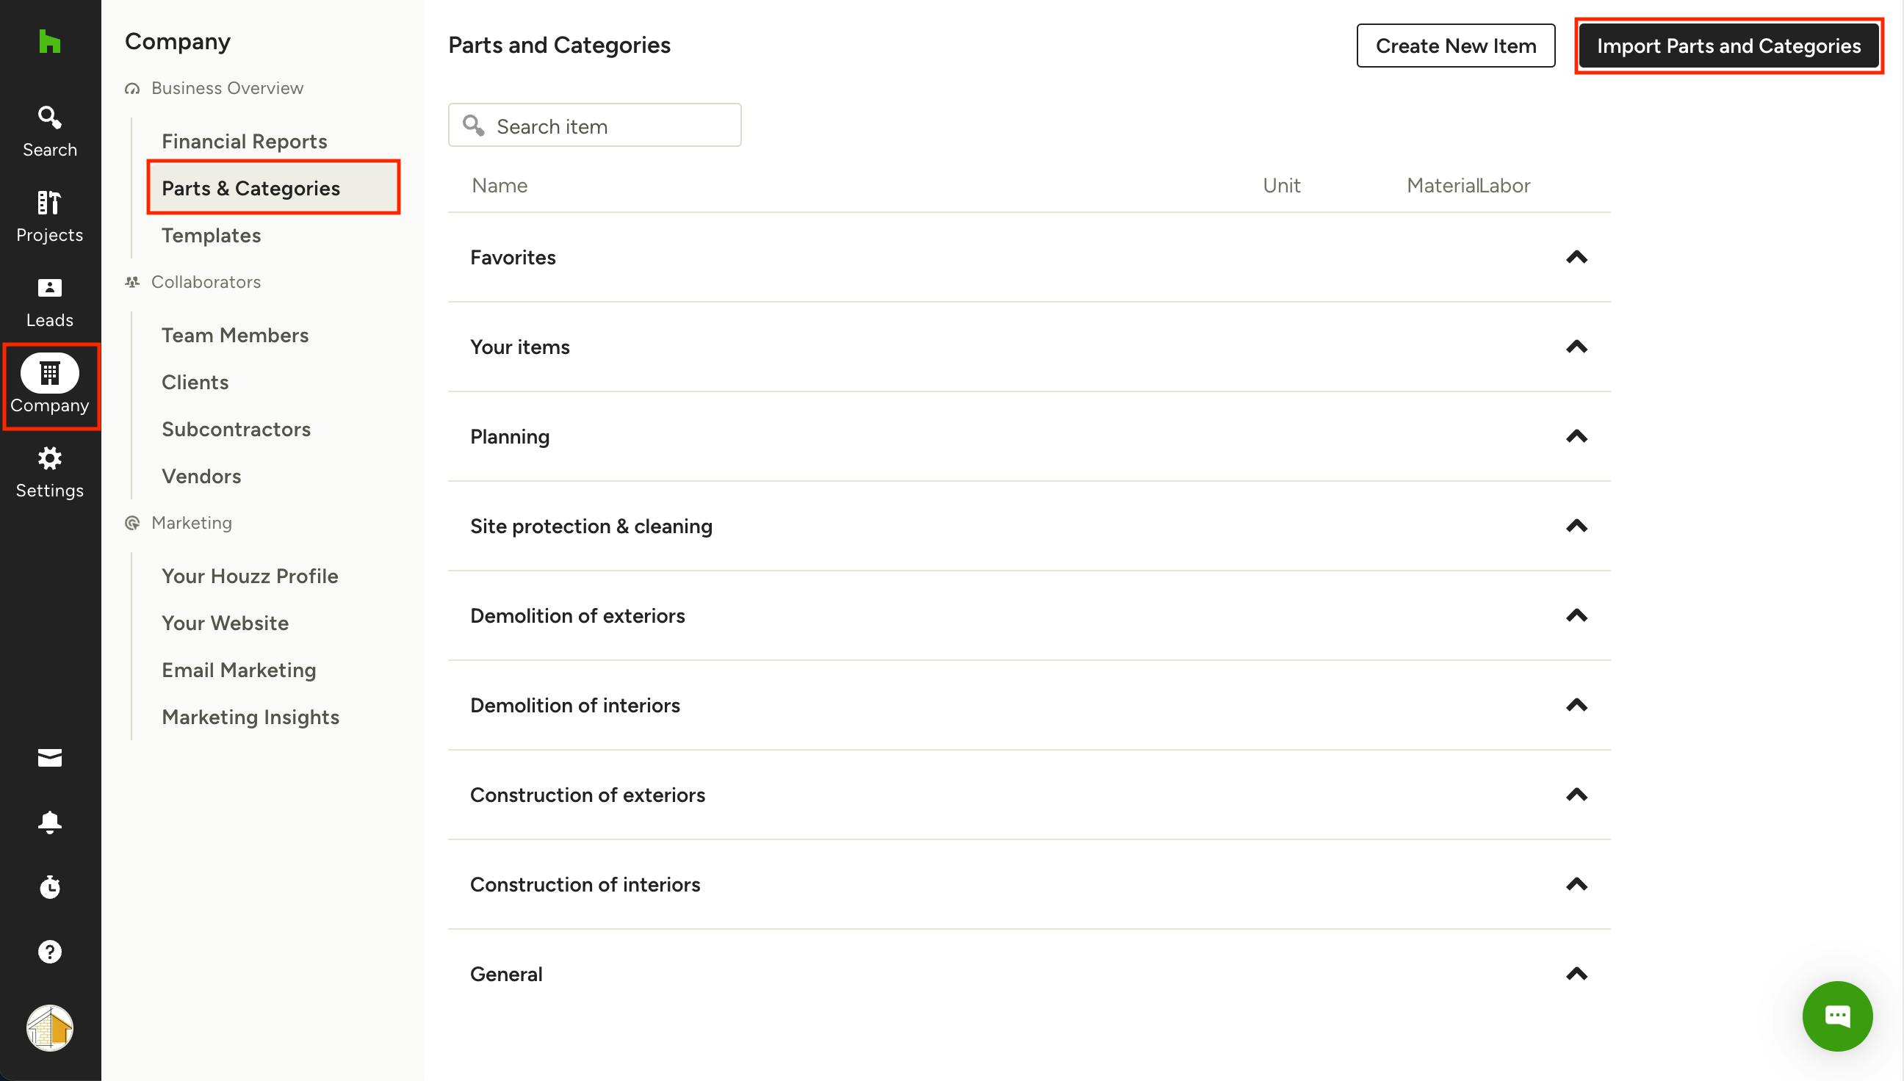Toggle the Planning category chevron
Screen dimensions: 1904x1081
click(1576, 436)
